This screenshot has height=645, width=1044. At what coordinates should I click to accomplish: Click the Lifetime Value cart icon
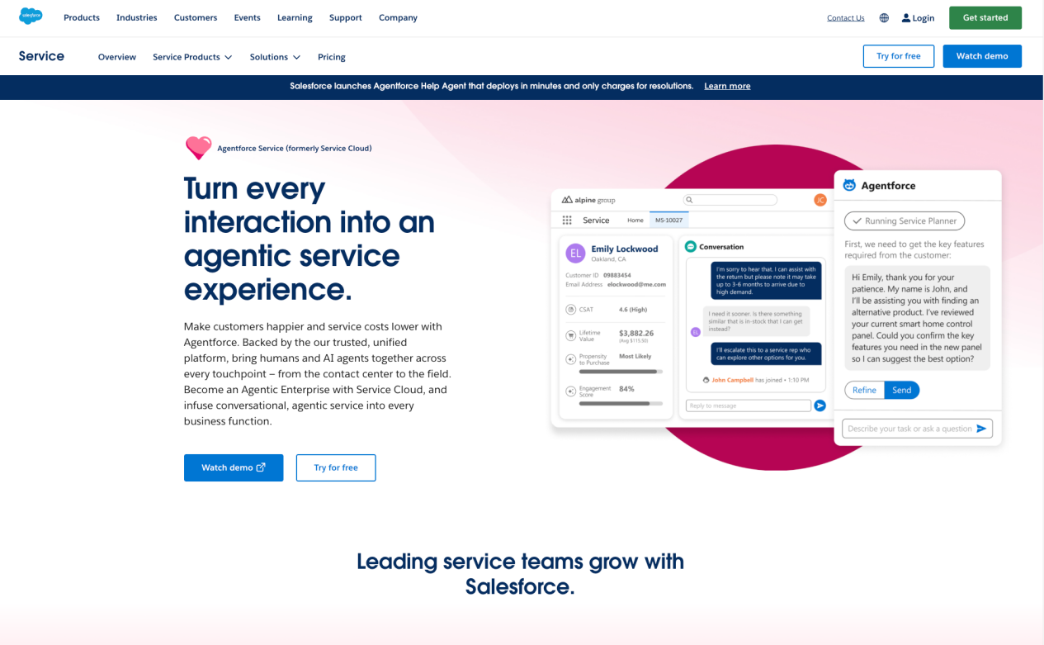click(570, 336)
